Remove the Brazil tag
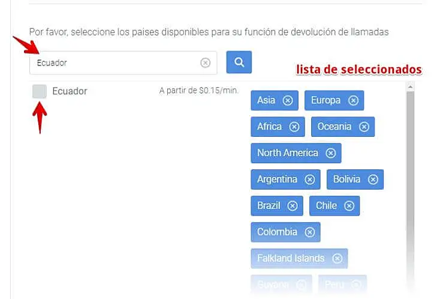 [293, 206]
